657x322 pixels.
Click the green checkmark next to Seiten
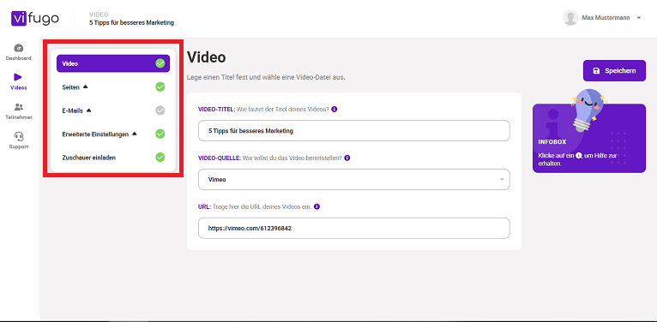(x=160, y=87)
